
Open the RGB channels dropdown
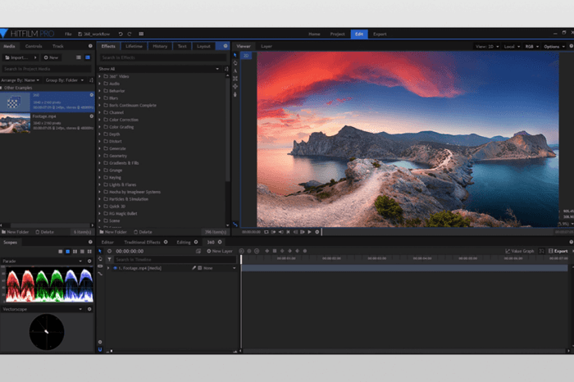click(x=532, y=47)
